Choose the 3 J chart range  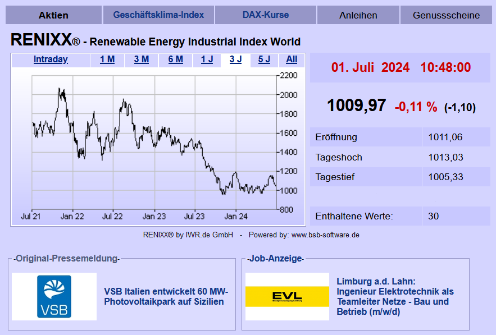pos(236,59)
